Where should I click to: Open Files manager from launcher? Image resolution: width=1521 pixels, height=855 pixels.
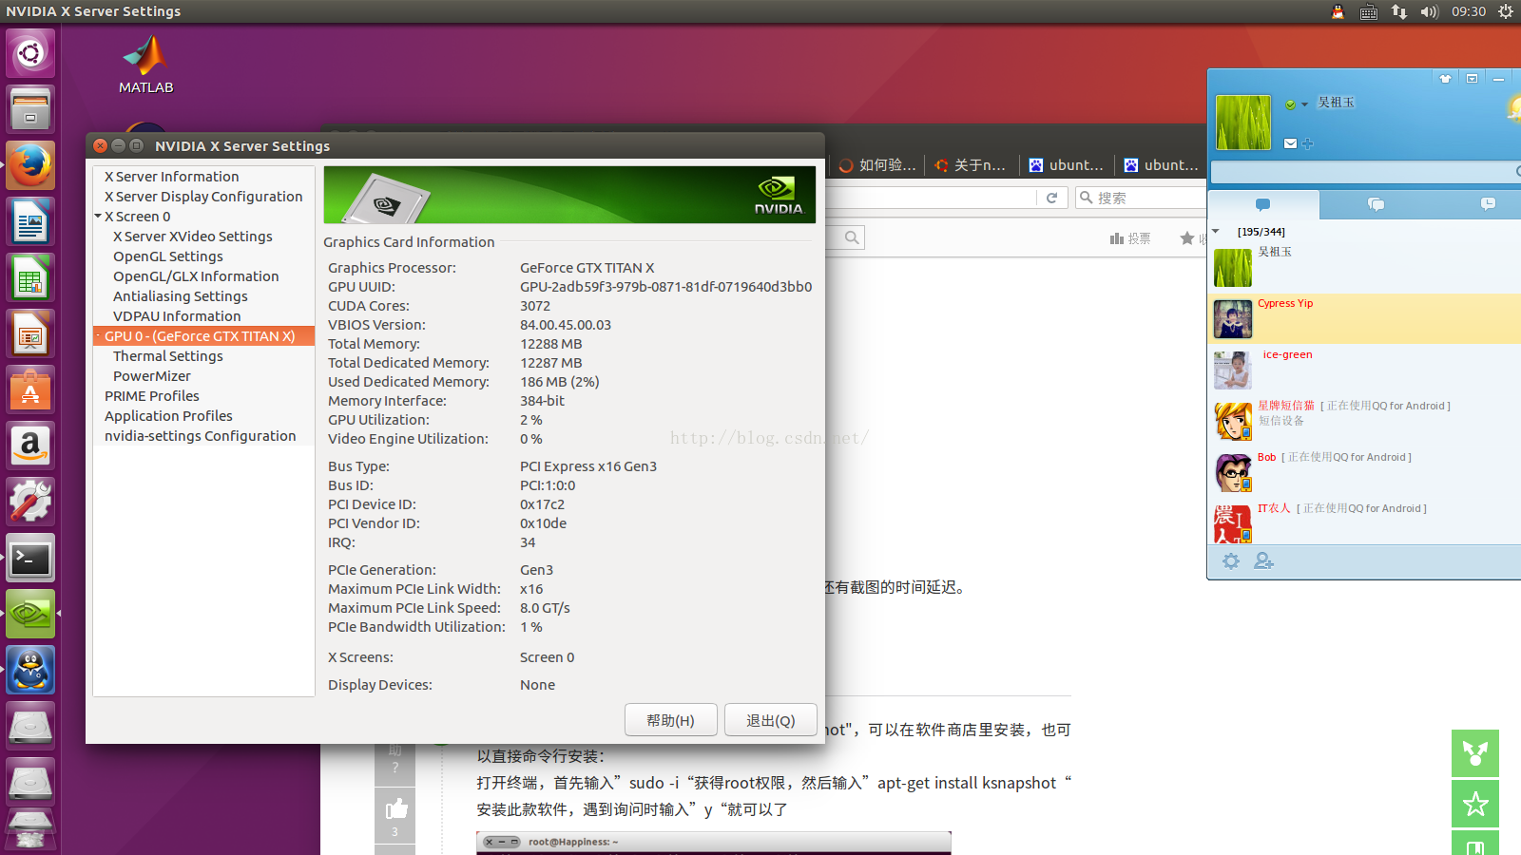30,109
